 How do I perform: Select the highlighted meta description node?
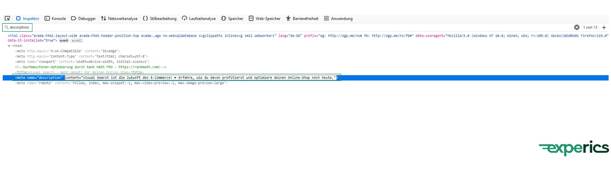click(x=38, y=78)
